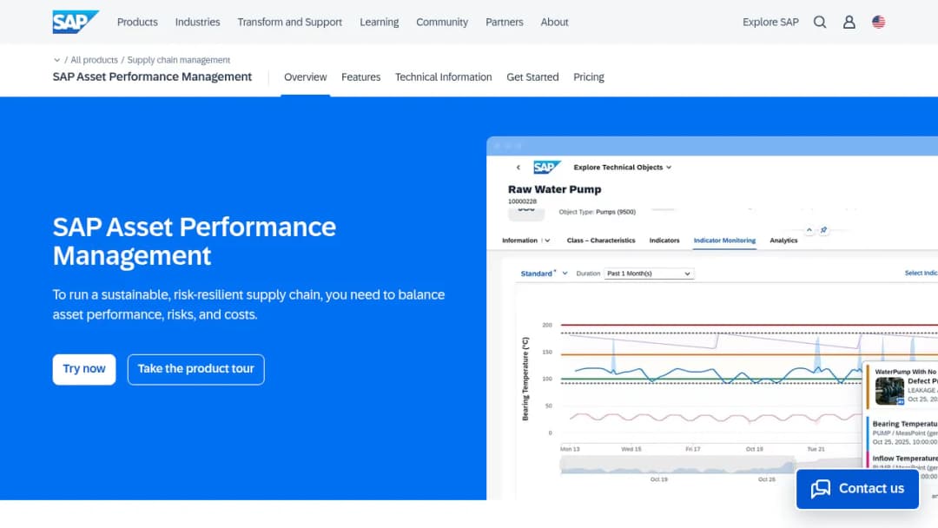Screen dimensions: 938x528
Task: Click SAP Asset Performance Management page title
Action: click(x=152, y=77)
